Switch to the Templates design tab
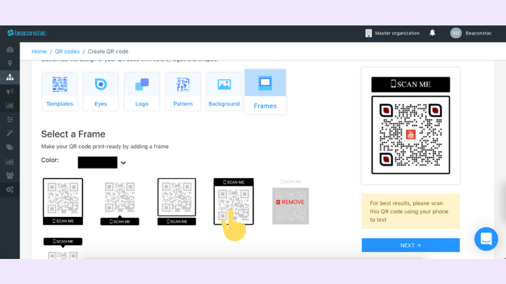 point(59,91)
